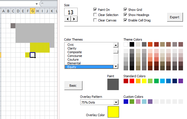Increase size with right arrow stepper
Image resolution: width=187 pixels, height=119 pixels.
[74, 19]
